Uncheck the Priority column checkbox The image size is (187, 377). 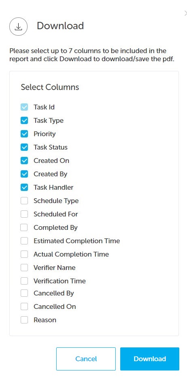(24, 134)
